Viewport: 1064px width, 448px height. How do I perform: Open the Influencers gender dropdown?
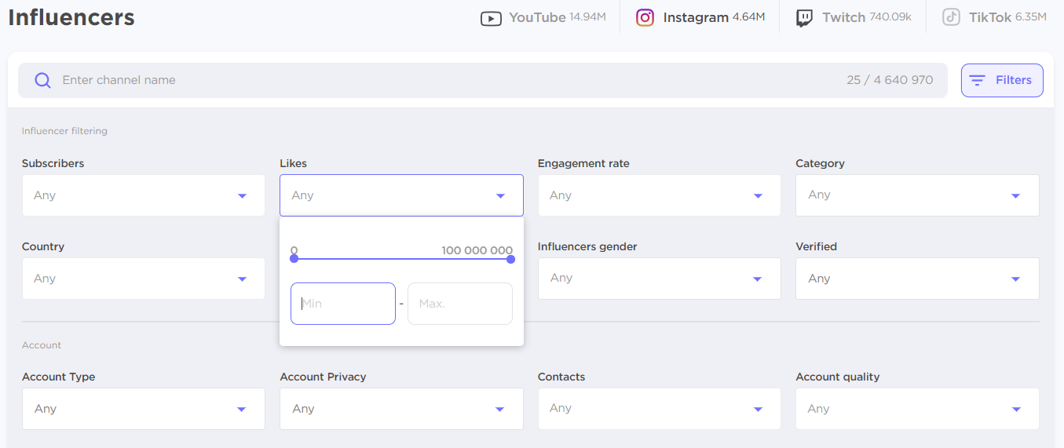[x=659, y=279]
